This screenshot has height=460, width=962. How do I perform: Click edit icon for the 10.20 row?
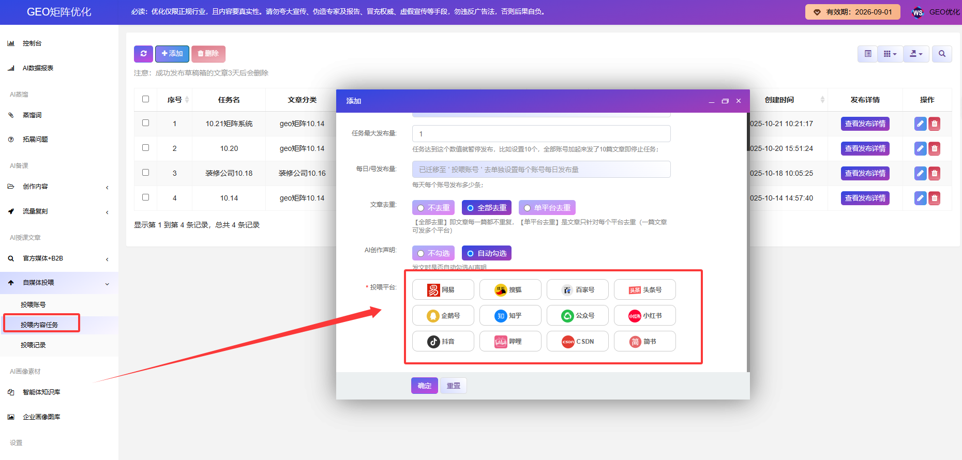920,149
